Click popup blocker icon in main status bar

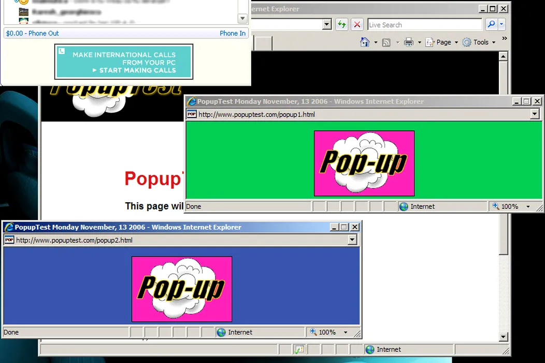[x=299, y=349]
